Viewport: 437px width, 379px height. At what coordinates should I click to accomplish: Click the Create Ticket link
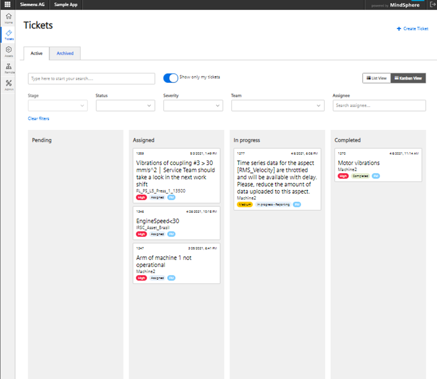(x=413, y=29)
